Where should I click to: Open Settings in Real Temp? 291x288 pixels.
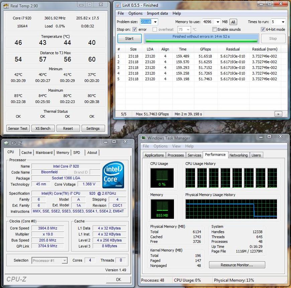coord(93,128)
